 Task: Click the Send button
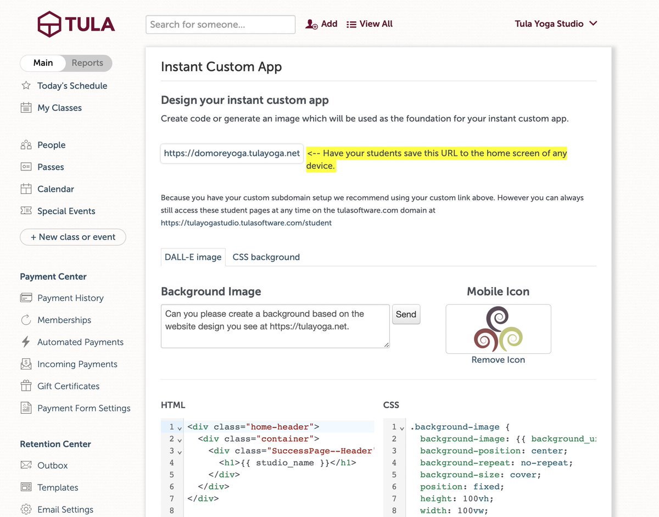(x=406, y=314)
